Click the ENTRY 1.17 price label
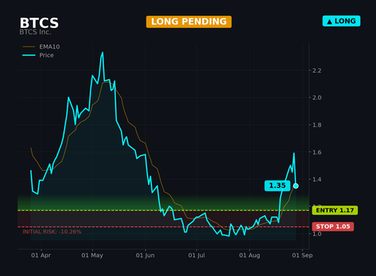This screenshot has height=276, width=376. [335, 211]
